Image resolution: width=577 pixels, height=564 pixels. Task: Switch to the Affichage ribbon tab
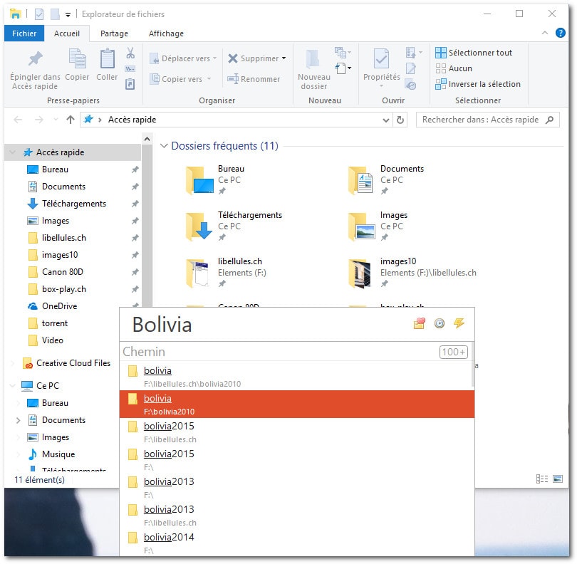coord(166,33)
